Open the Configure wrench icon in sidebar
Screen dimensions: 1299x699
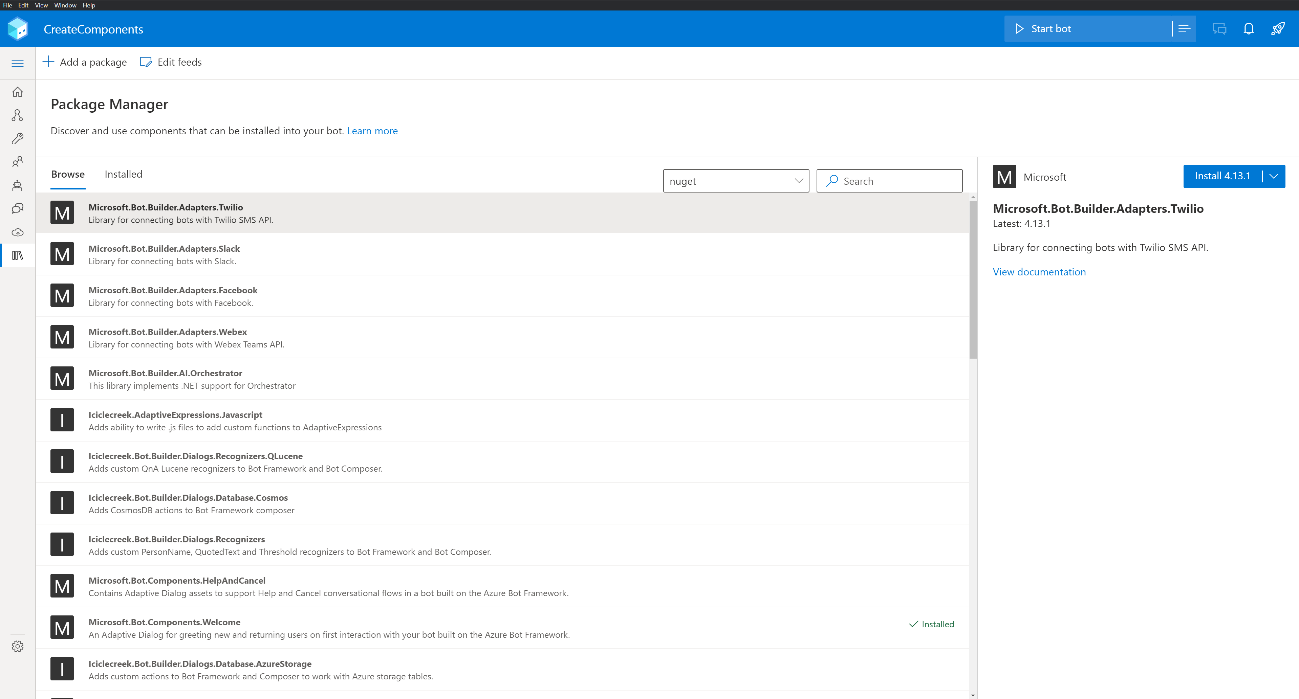[x=18, y=139]
